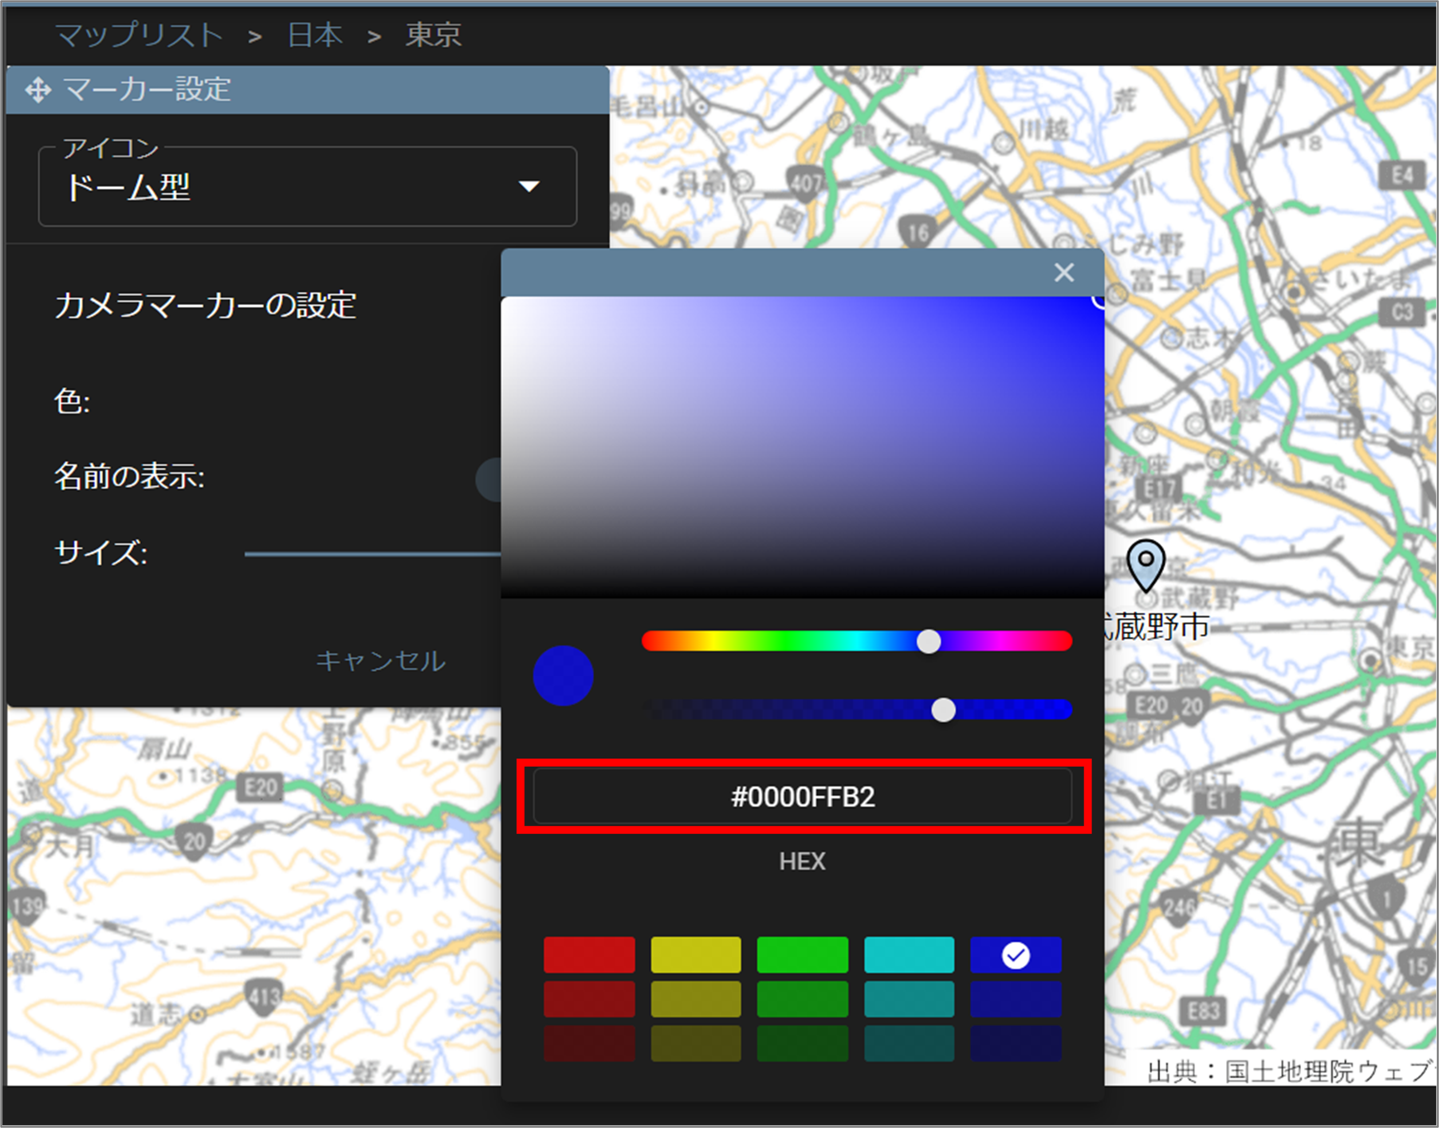Pick the bright green swatch in top row

[x=802, y=954]
